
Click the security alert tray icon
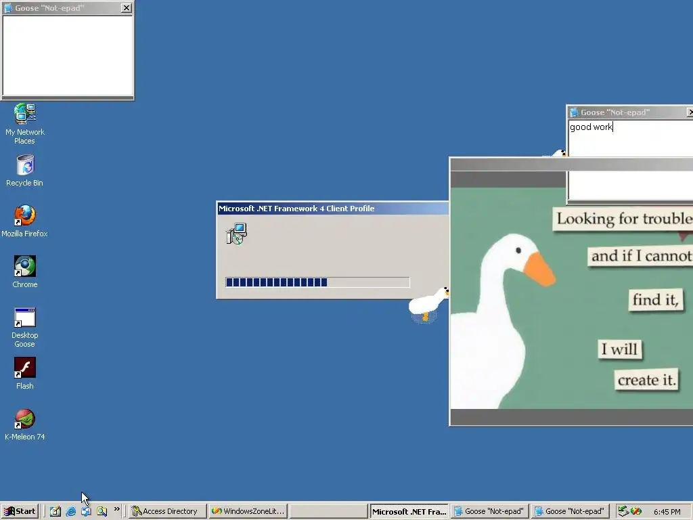point(636,511)
